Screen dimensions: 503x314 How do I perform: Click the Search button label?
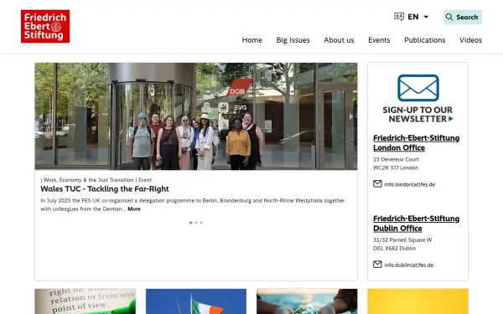coord(467,17)
